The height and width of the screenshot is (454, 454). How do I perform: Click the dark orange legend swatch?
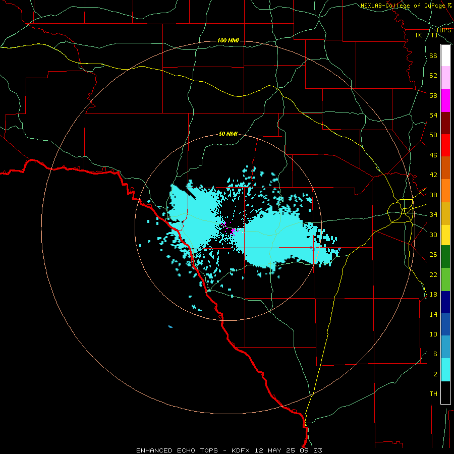445,167
